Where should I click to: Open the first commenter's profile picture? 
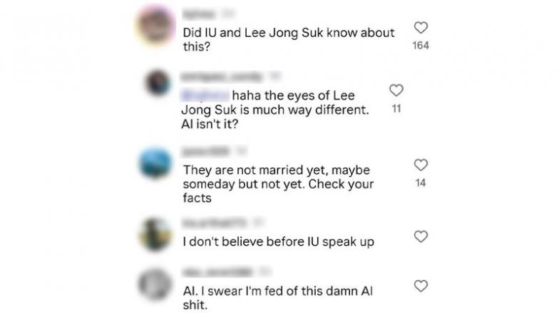click(x=155, y=26)
